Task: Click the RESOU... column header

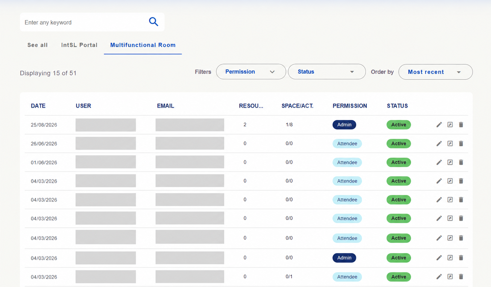Action: [251, 106]
